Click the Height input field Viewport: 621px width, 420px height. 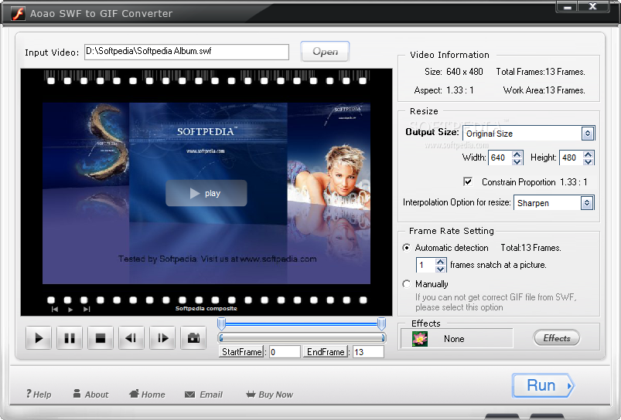click(x=571, y=157)
